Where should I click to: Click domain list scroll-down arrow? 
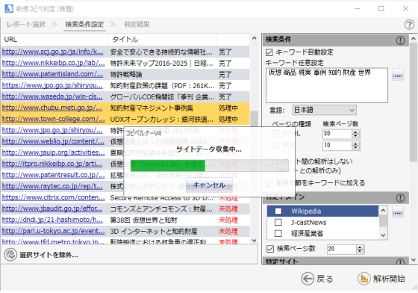[383, 235]
